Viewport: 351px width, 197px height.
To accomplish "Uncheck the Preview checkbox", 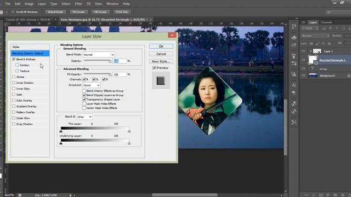I will pos(154,68).
